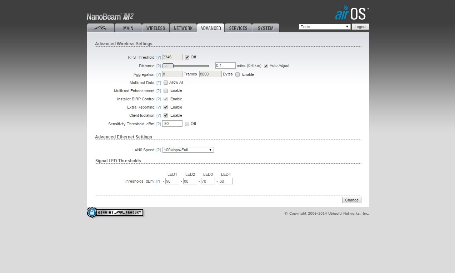
Task: Open help for Extra Reporting
Action: click(x=159, y=107)
